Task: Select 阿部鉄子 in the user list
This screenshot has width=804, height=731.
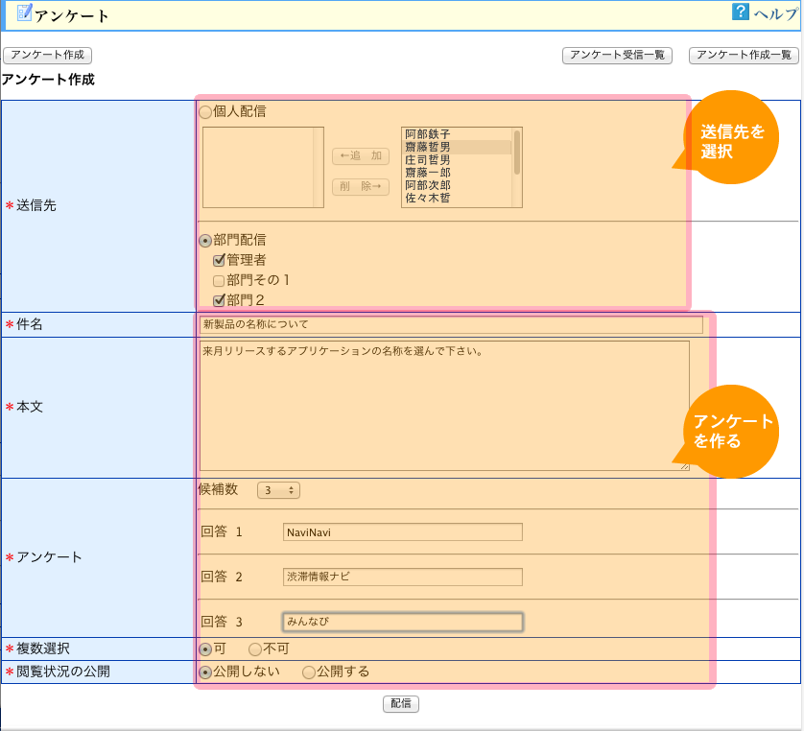Action: tap(428, 134)
